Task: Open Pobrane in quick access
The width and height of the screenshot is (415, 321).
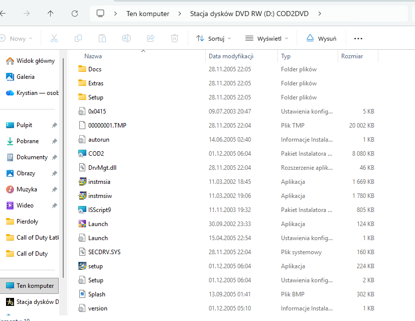Action: (x=22, y=141)
